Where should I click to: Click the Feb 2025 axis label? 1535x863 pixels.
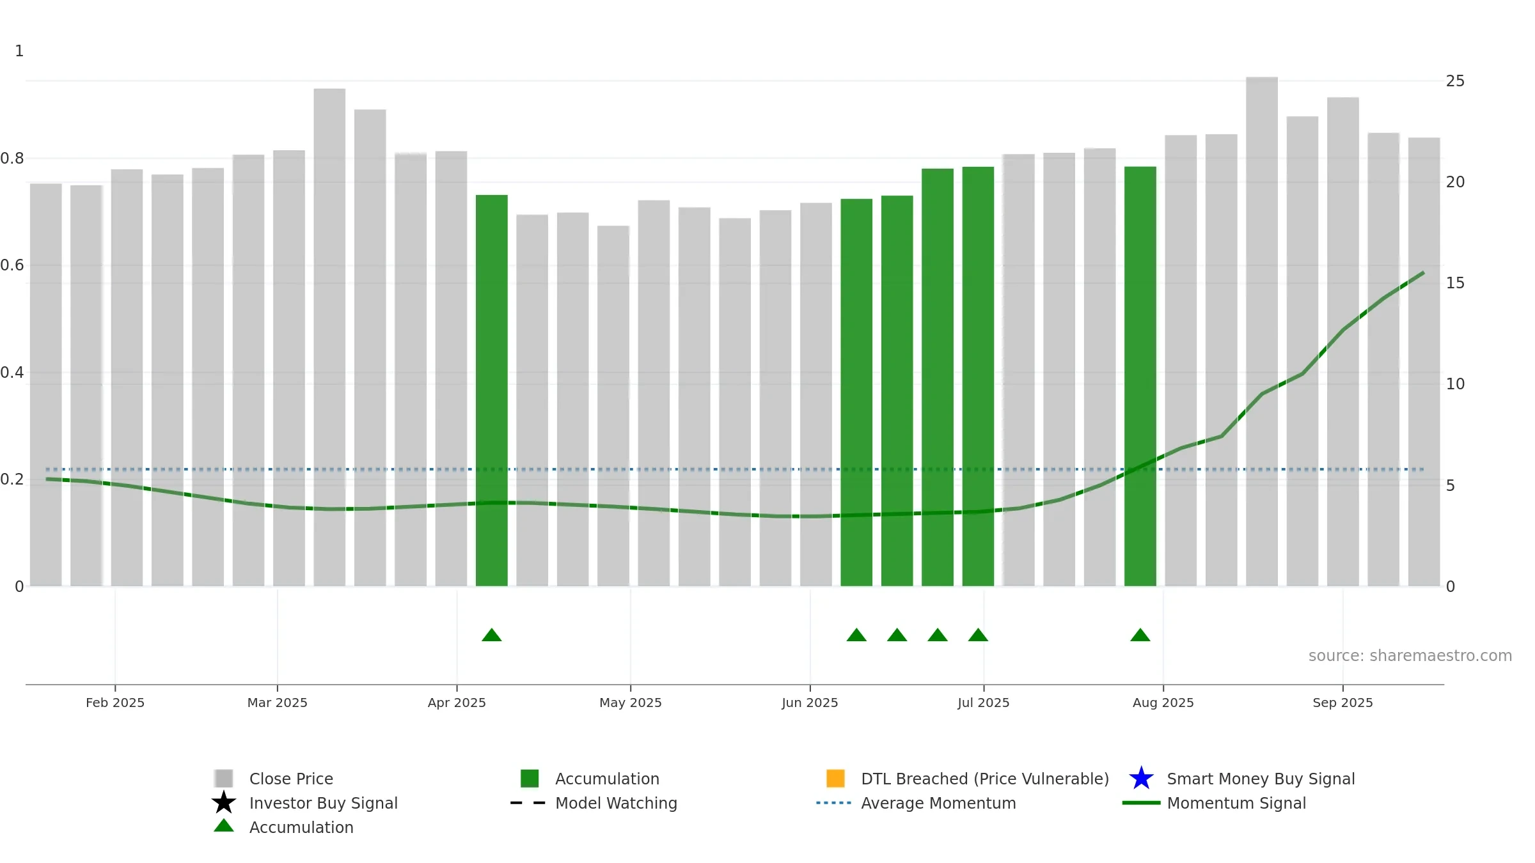point(115,703)
